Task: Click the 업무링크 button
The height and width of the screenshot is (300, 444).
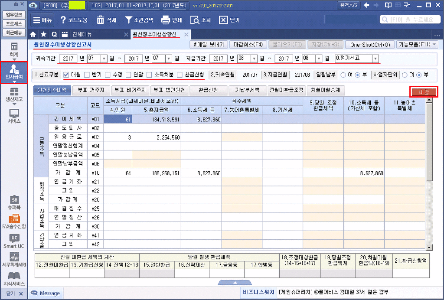Action: [14, 15]
